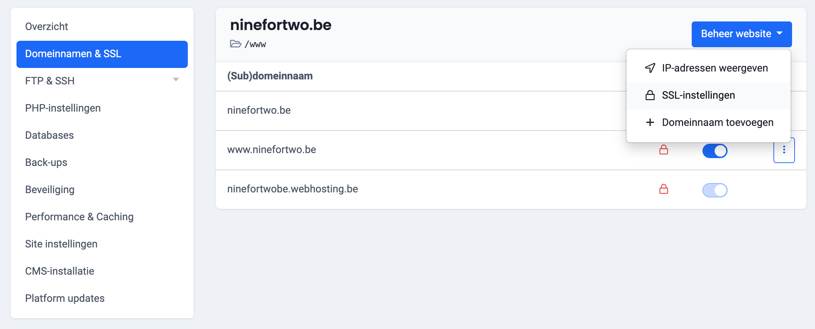Image resolution: width=815 pixels, height=329 pixels.
Task: Open the Beheer website dropdown
Action: tap(741, 34)
